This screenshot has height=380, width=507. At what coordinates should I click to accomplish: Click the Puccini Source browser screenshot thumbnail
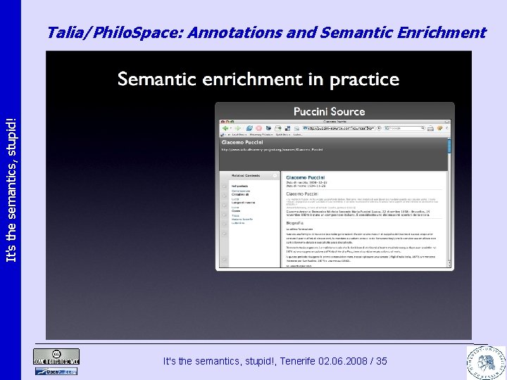334,194
